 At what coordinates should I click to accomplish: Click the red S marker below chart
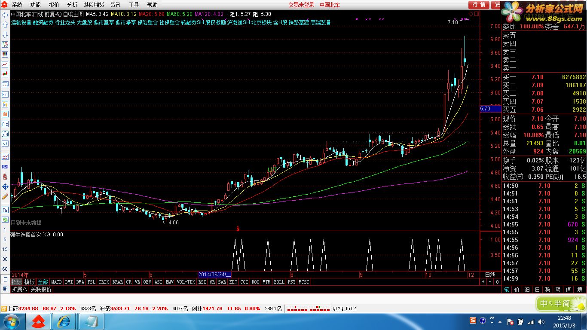point(238,228)
